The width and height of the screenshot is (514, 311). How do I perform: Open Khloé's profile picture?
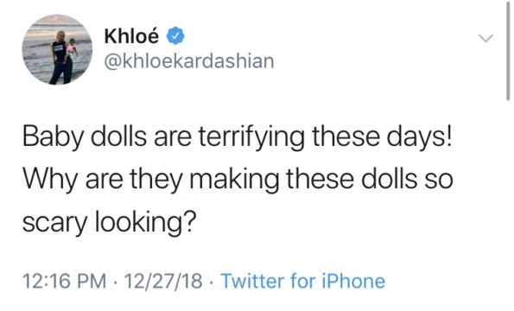tap(57, 49)
